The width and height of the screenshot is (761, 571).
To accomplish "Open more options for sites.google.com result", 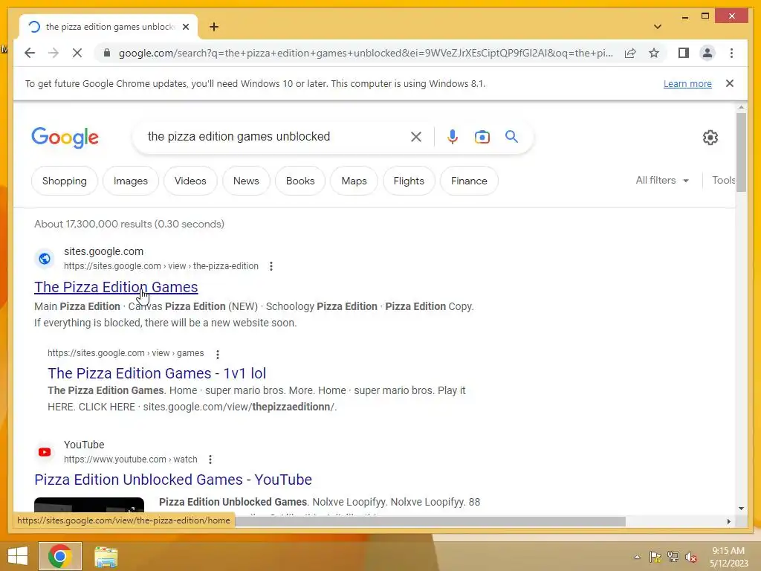I will [271, 266].
